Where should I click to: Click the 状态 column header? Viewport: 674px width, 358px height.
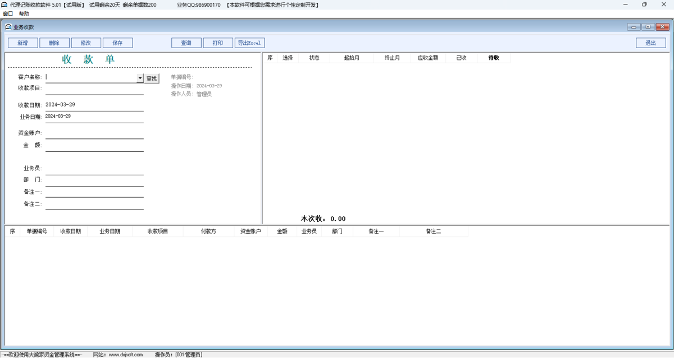[x=314, y=58]
